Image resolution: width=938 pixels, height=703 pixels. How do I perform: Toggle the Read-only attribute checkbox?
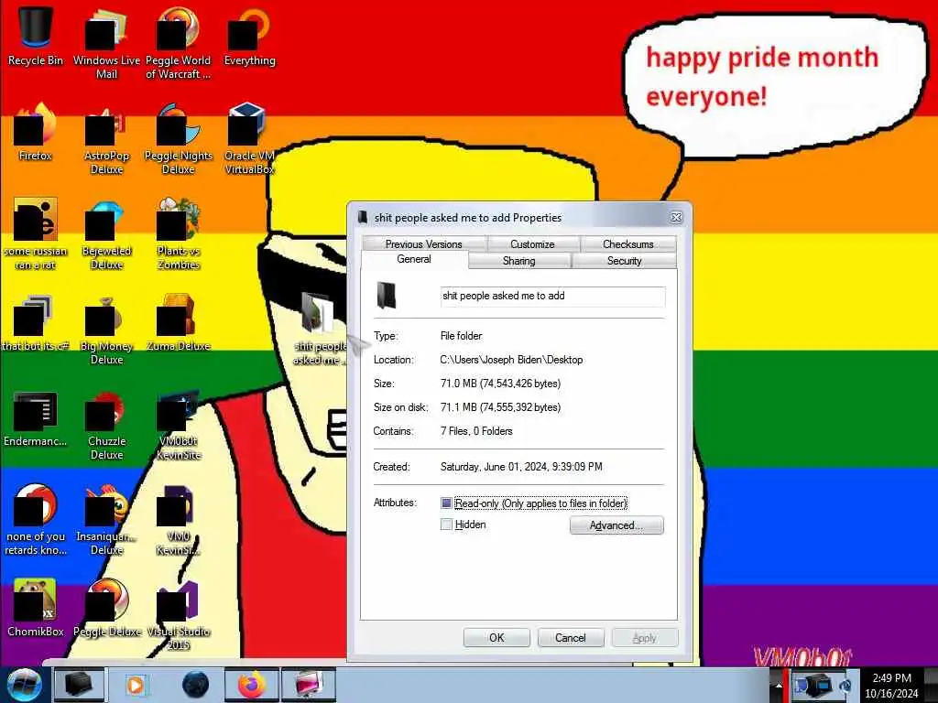tap(446, 503)
